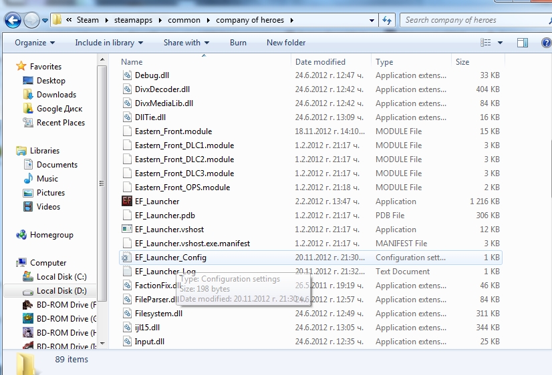Open Downloads in Favorites

coord(56,95)
